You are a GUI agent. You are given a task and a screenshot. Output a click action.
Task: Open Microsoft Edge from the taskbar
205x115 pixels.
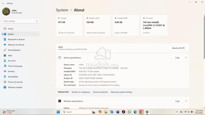[x=135, y=112]
